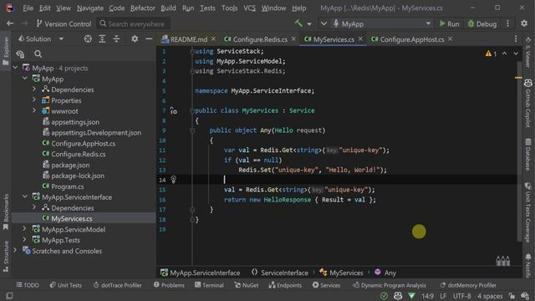This screenshot has width=535, height=301.
Task: Click the 14:9 caret position indicator
Action: click(x=427, y=296)
